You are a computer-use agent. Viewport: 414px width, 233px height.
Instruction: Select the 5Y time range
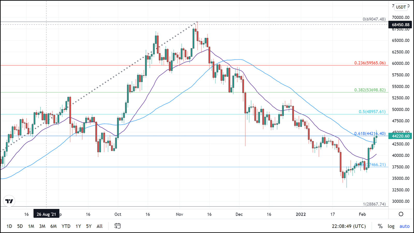89,226
